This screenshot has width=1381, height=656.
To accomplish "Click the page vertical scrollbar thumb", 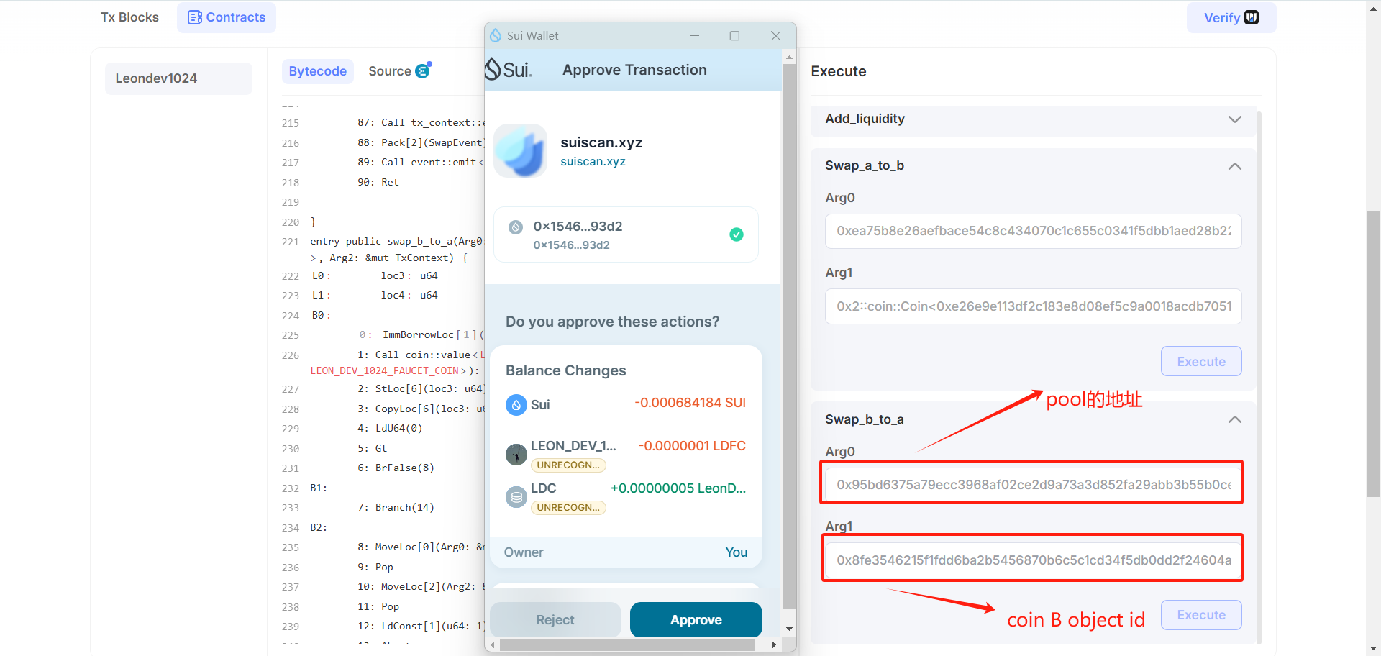I will [x=1373, y=353].
